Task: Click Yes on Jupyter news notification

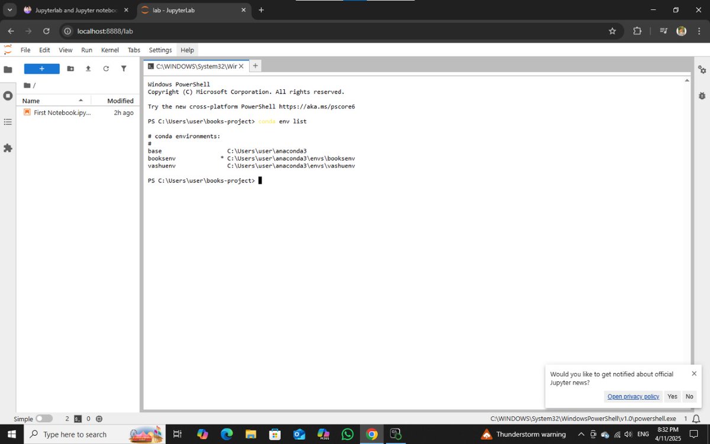Action: click(672, 397)
